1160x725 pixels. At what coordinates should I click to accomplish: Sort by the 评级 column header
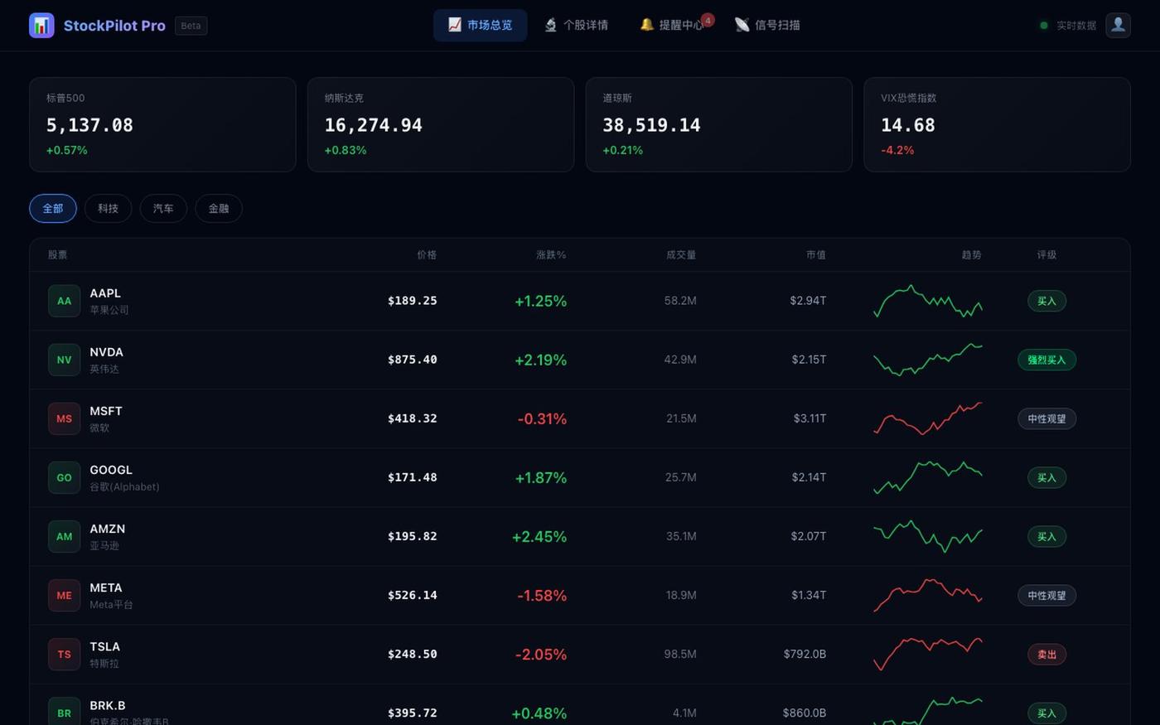point(1046,255)
